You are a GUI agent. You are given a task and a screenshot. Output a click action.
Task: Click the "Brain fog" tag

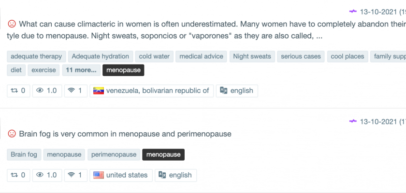[x=24, y=154]
